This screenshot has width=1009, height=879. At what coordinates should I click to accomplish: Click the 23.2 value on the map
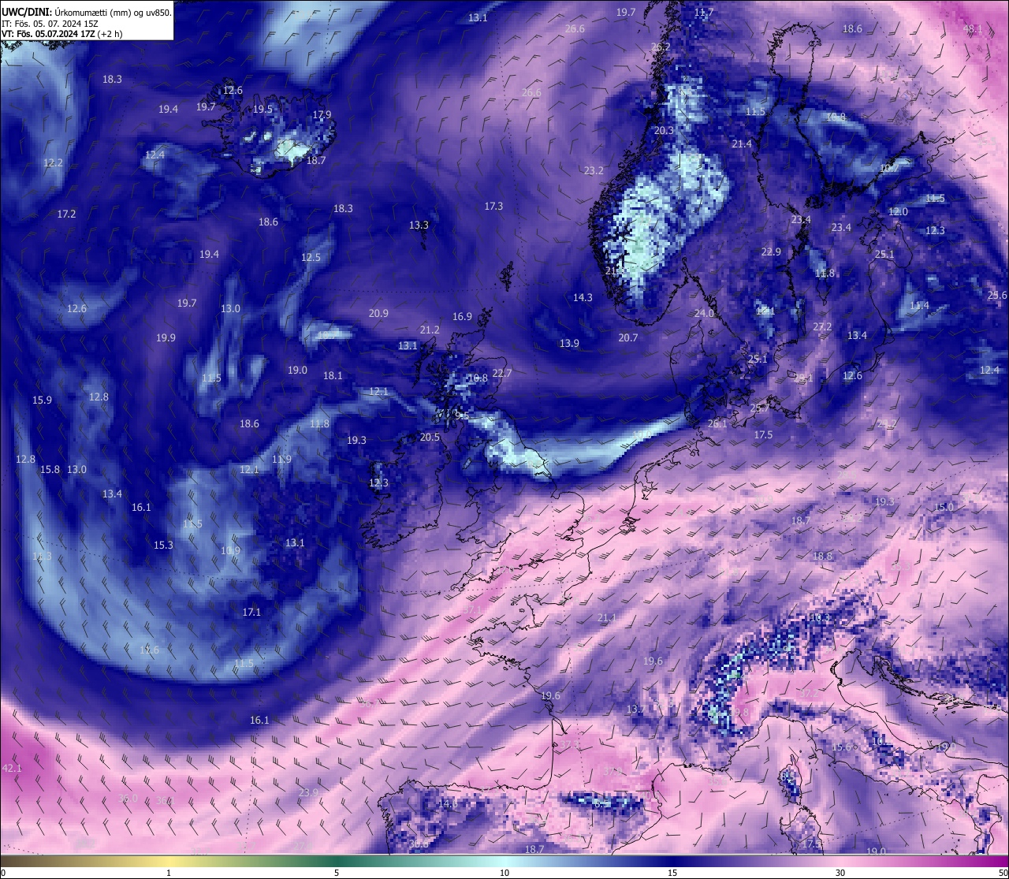click(x=594, y=171)
